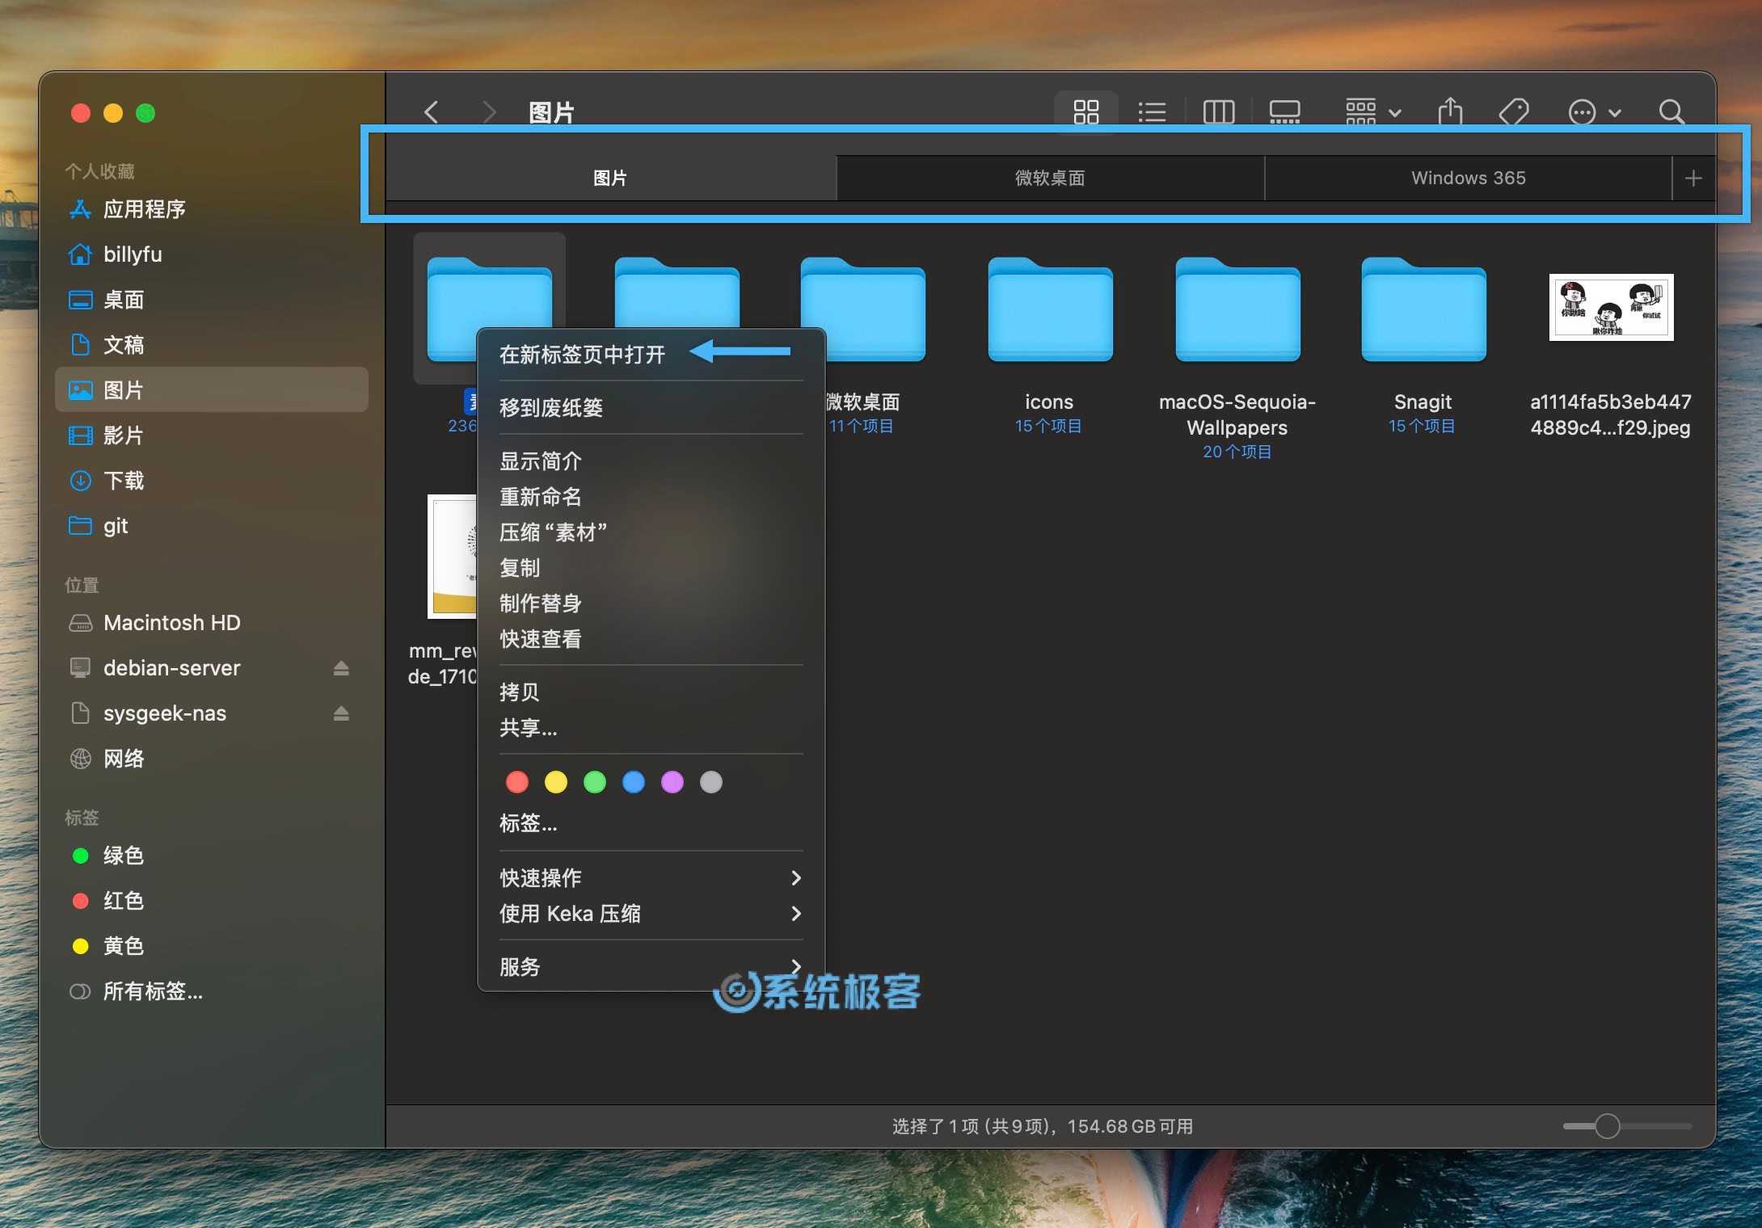
Task: Go forward with the right chevron button
Action: (x=488, y=111)
